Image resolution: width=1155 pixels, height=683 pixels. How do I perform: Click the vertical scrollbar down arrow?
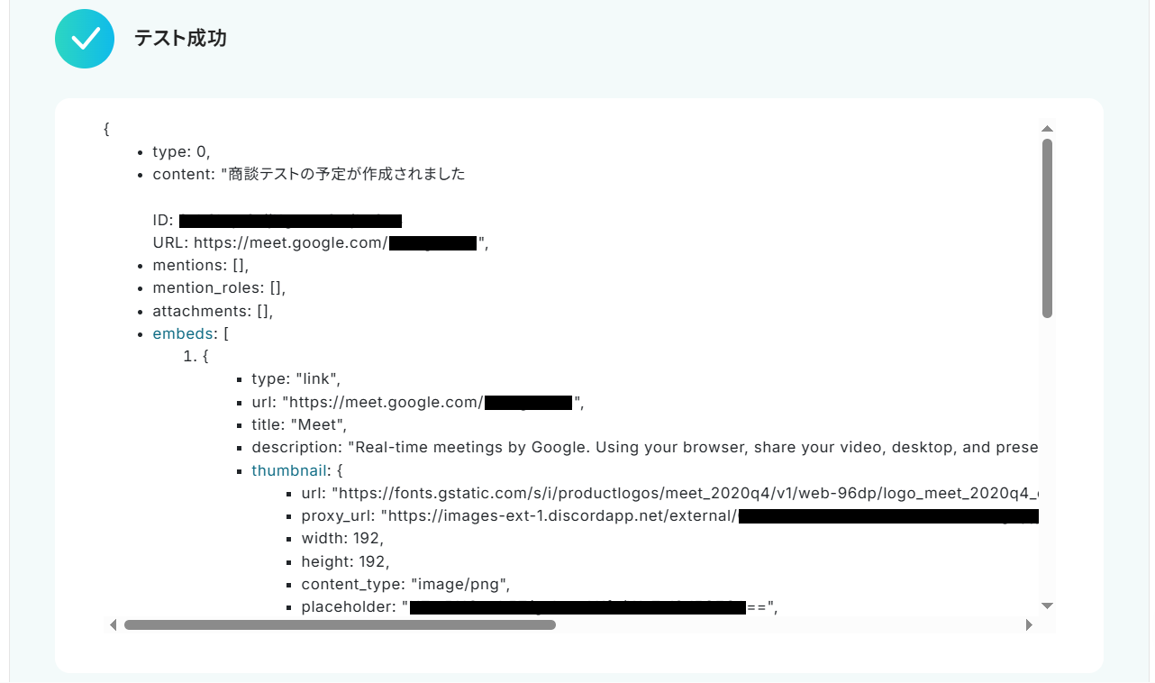pos(1047,606)
